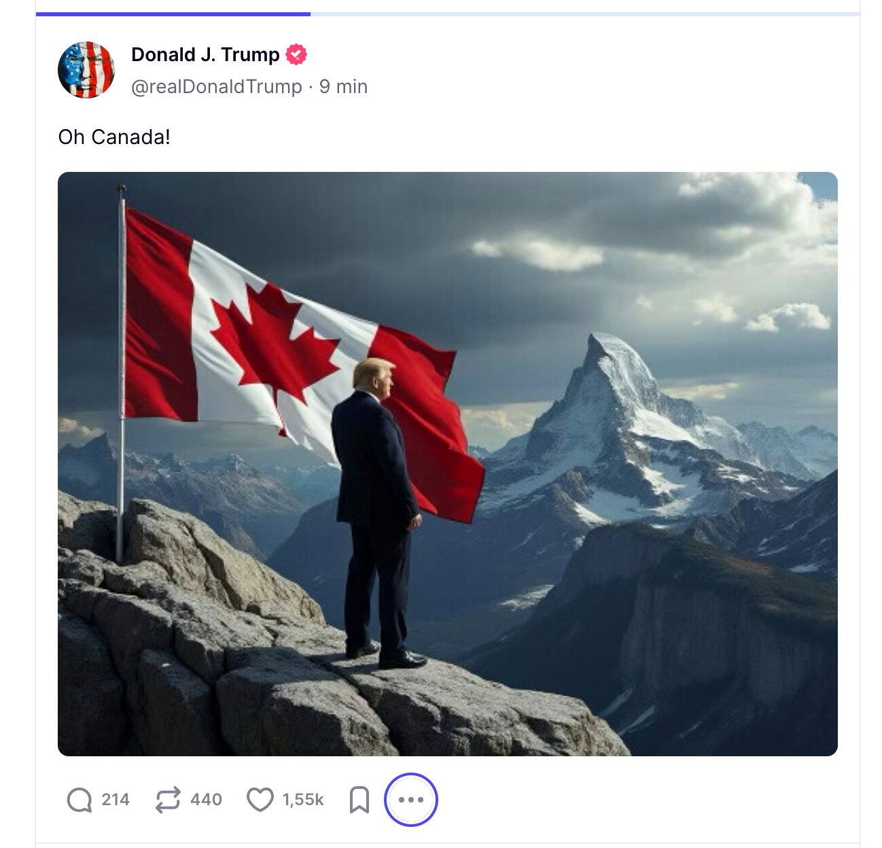Click the pink verified badge icon
This screenshot has width=882, height=848.
click(296, 54)
